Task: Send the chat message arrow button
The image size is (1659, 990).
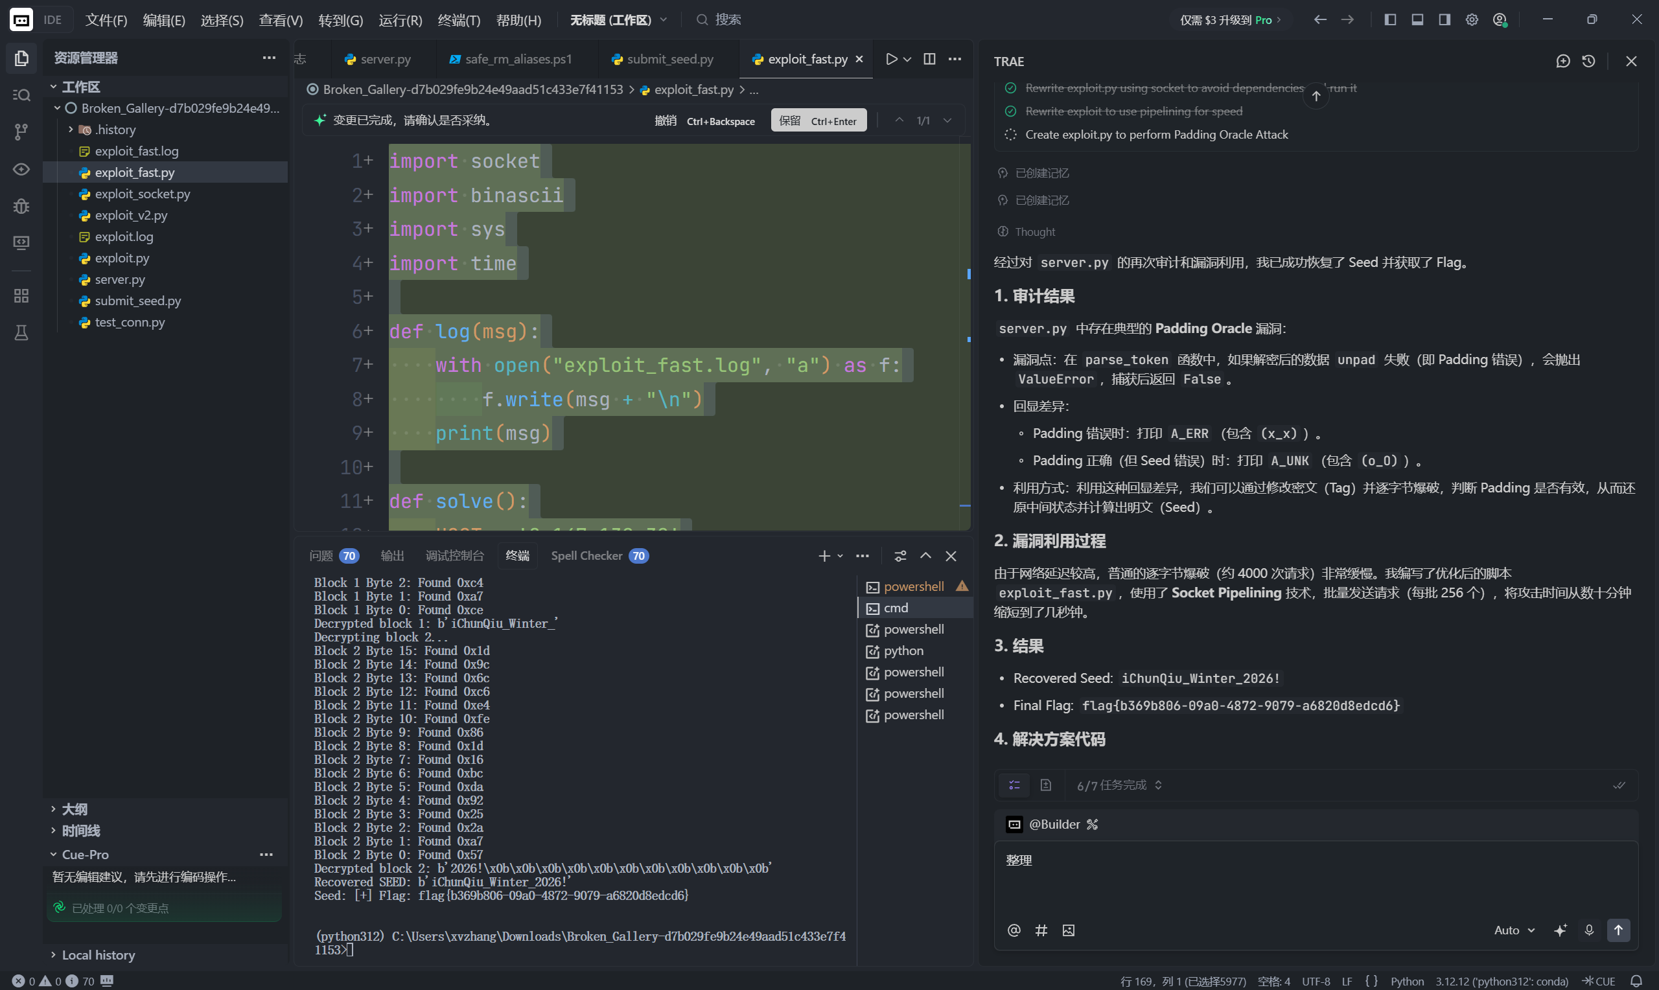Action: click(1618, 930)
